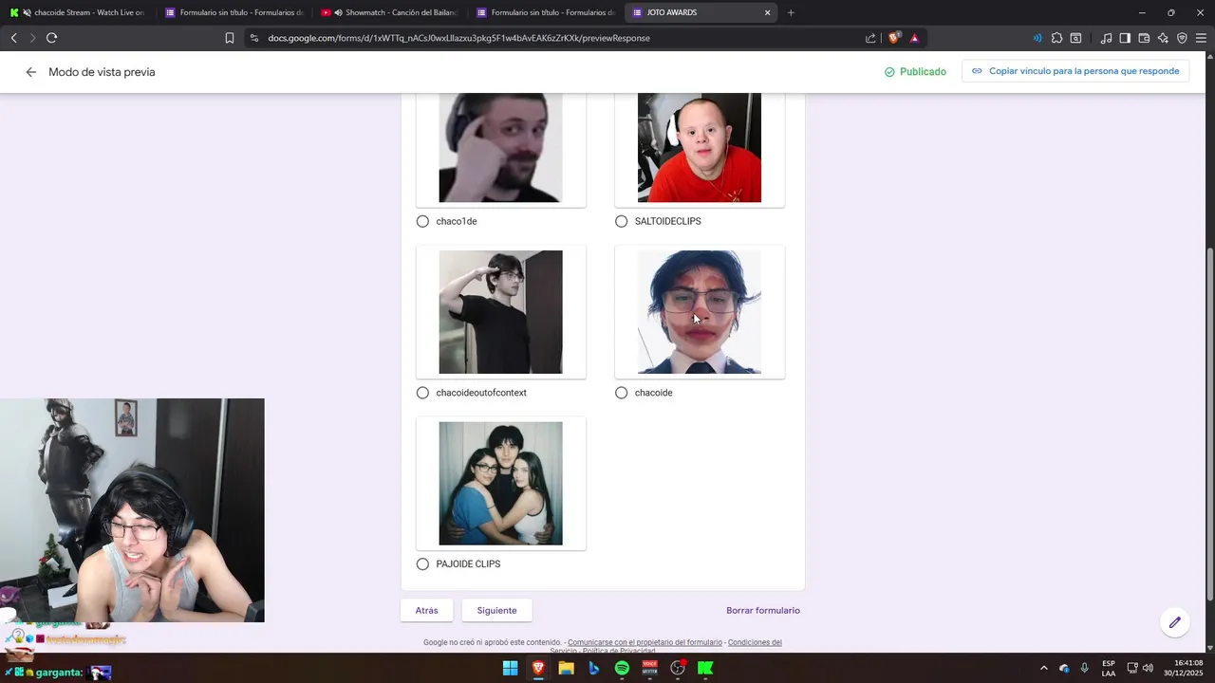
Task: Click the Brave VPN shield icon
Action: (x=1182, y=38)
